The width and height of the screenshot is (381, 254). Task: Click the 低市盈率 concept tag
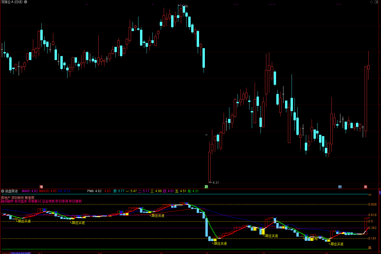(x=21, y=201)
